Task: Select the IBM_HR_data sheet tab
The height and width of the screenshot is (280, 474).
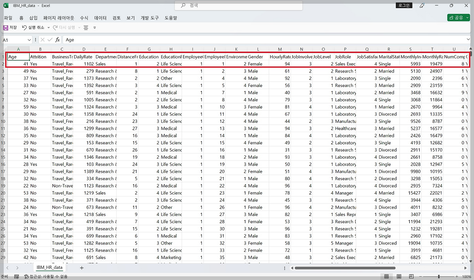Action: 49,267
